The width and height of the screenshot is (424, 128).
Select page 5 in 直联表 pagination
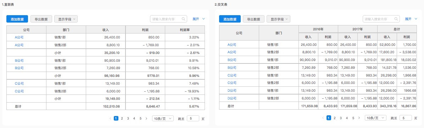click(x=140, y=118)
